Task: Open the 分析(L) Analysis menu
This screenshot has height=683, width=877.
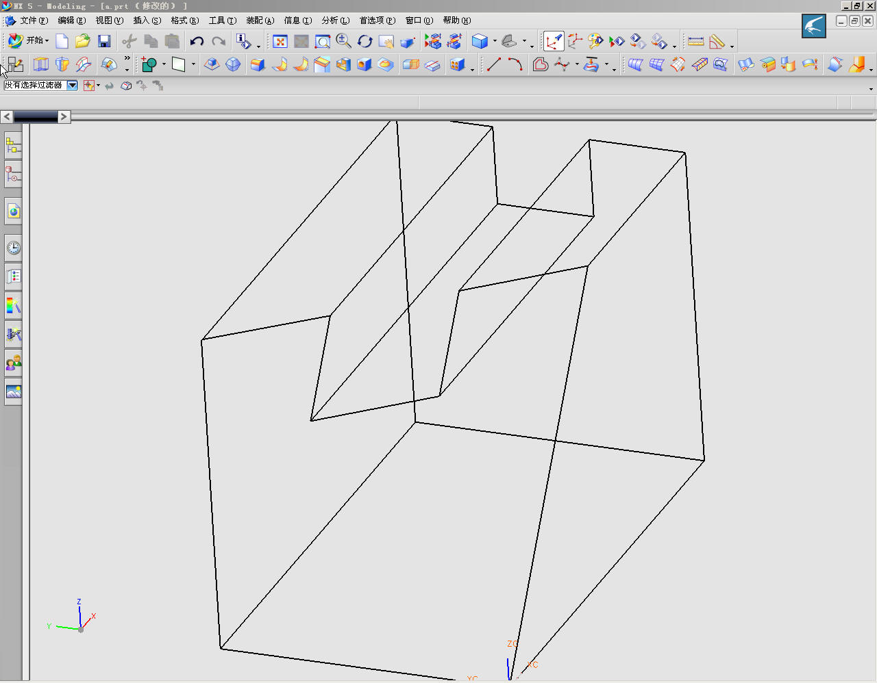Action: tap(335, 21)
